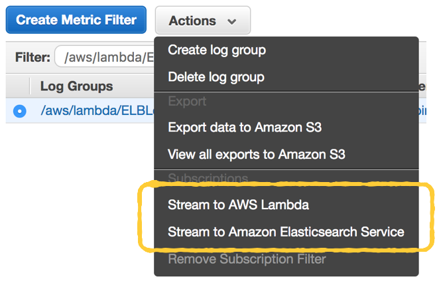The image size is (437, 285).
Task: Click the Create Metric Filter button
Action: [x=76, y=20]
